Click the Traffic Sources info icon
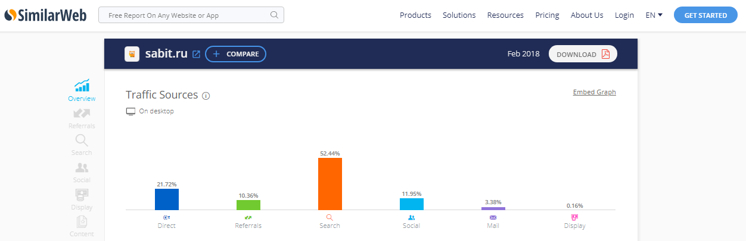The image size is (746, 241). coord(206,96)
